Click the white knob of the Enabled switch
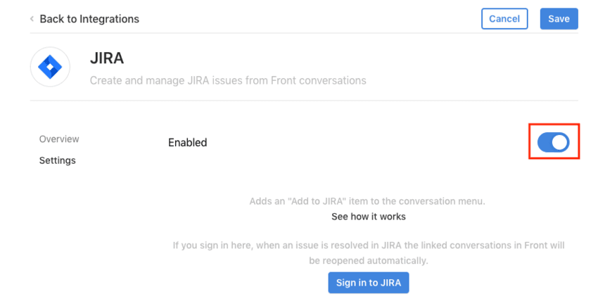 [x=560, y=142]
